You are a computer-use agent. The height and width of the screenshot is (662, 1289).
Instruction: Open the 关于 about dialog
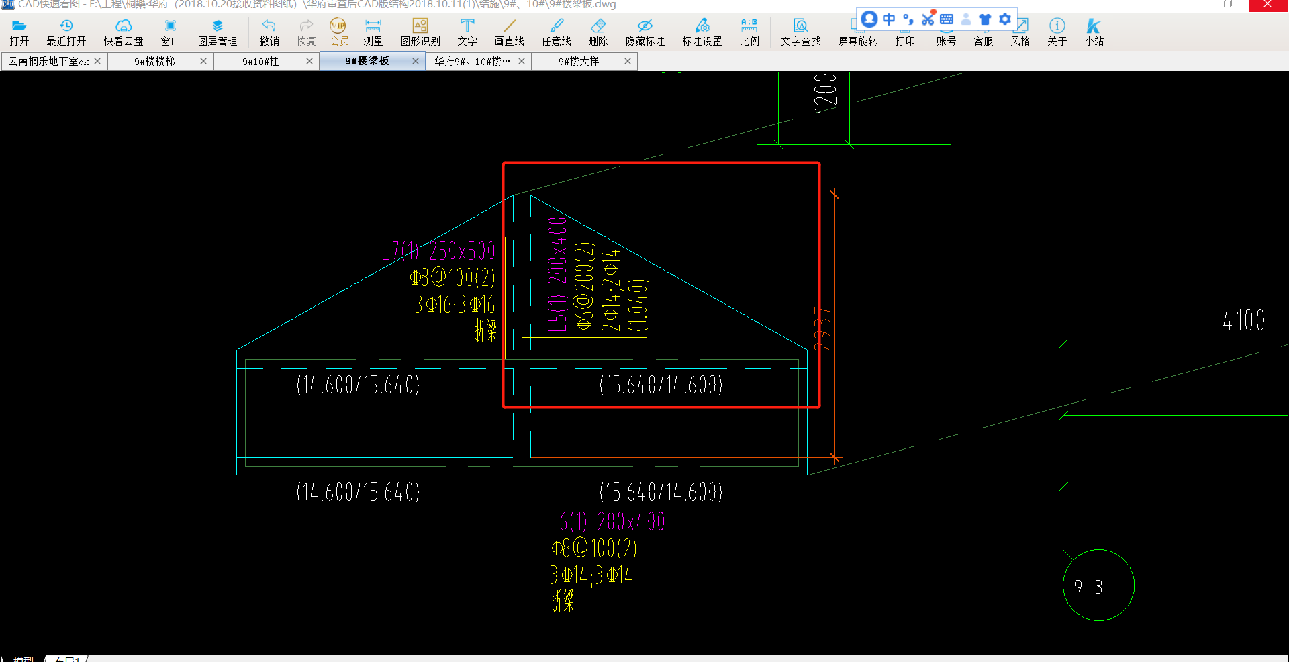tap(1057, 32)
